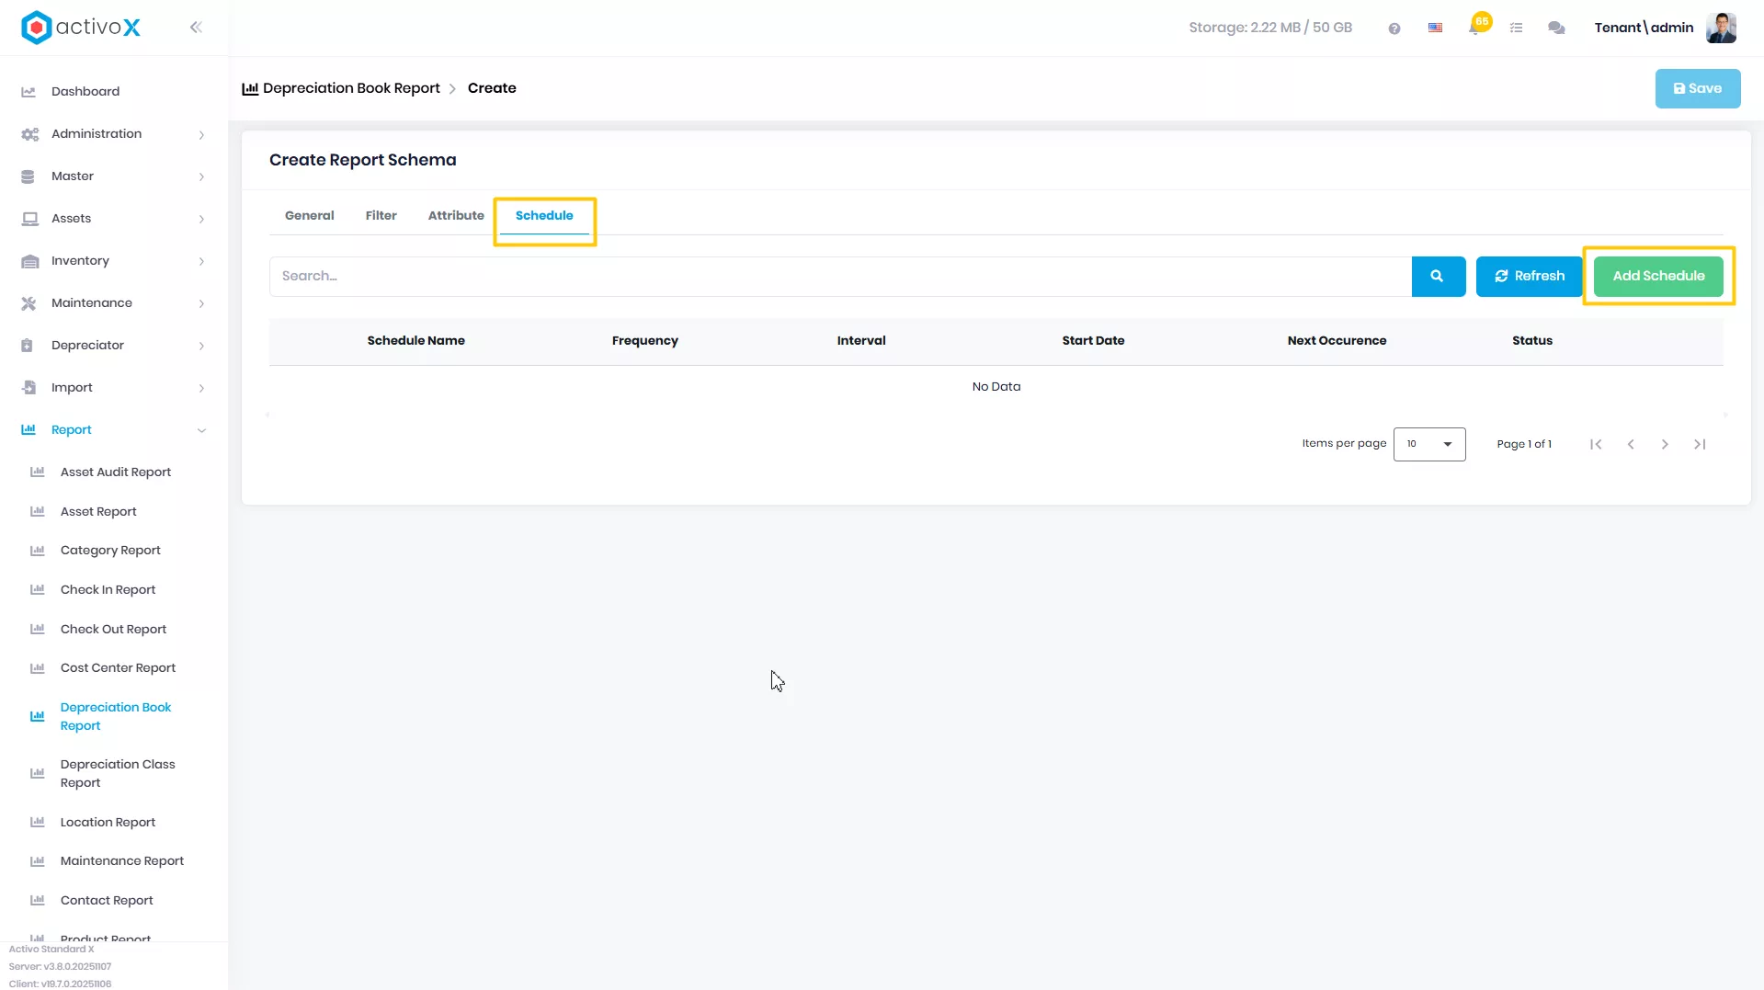
Task: Collapse the sidebar with double-chevron icon
Action: pyautogui.click(x=196, y=28)
